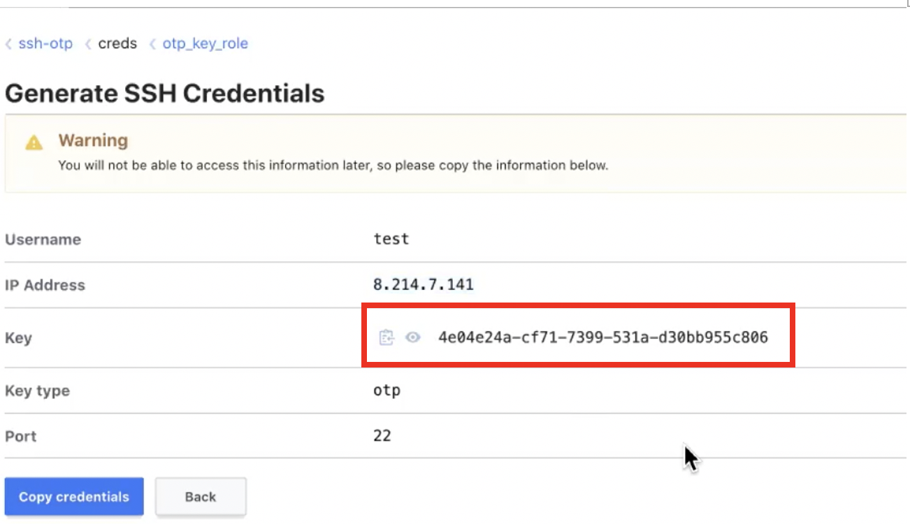This screenshot has height=524, width=910.
Task: Click the clipboard copy icon beside the key
Action: point(386,337)
